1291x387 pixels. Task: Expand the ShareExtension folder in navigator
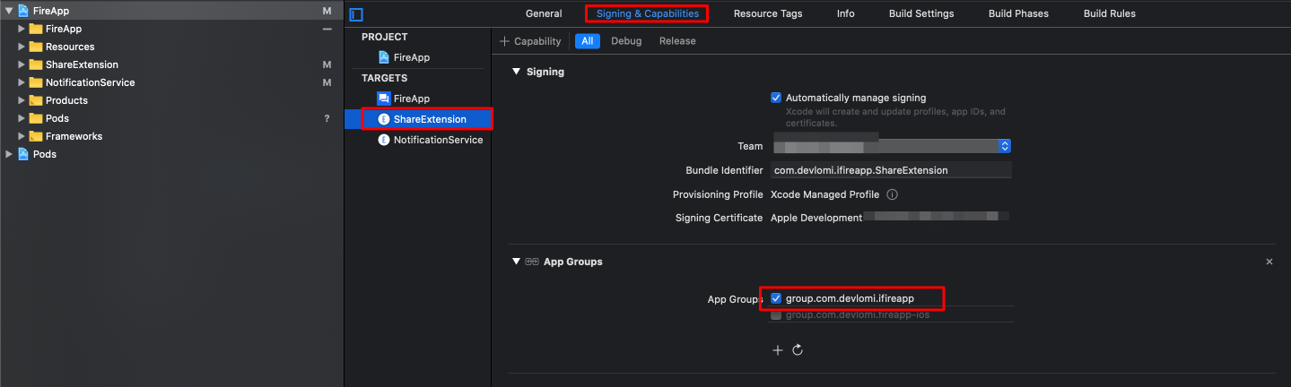(x=22, y=64)
